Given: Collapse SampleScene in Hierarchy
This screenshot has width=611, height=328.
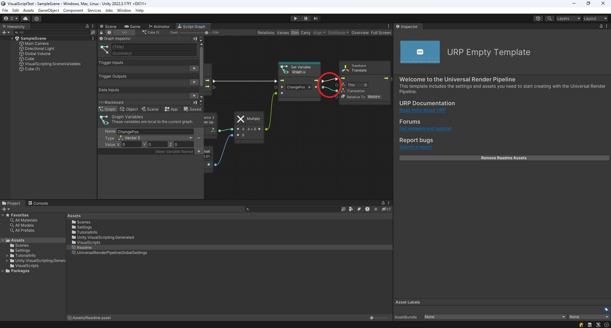Looking at the screenshot, I should click(x=13, y=38).
